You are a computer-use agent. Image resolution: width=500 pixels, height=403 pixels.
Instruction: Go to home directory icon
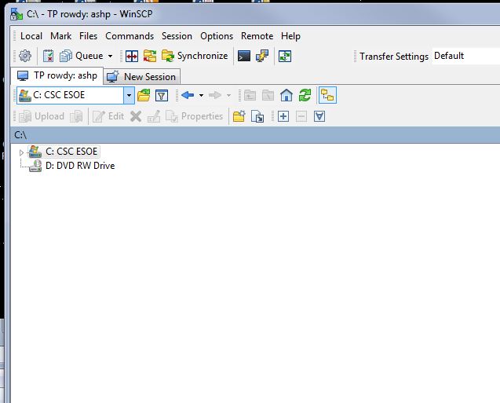[286, 96]
